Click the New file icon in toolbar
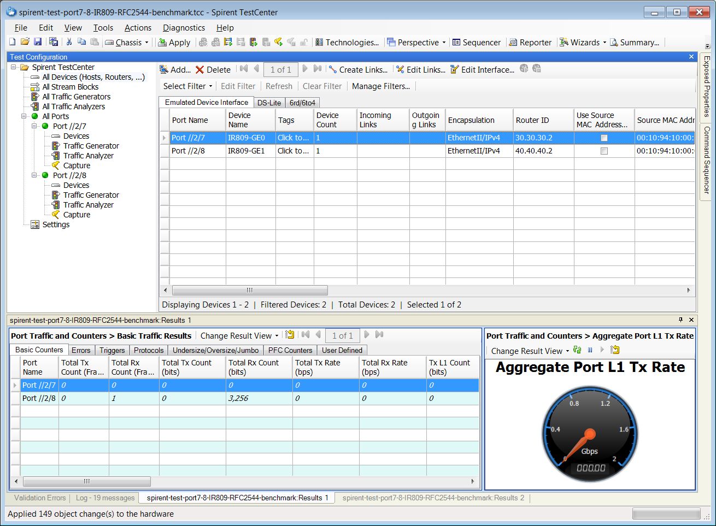 [x=13, y=42]
